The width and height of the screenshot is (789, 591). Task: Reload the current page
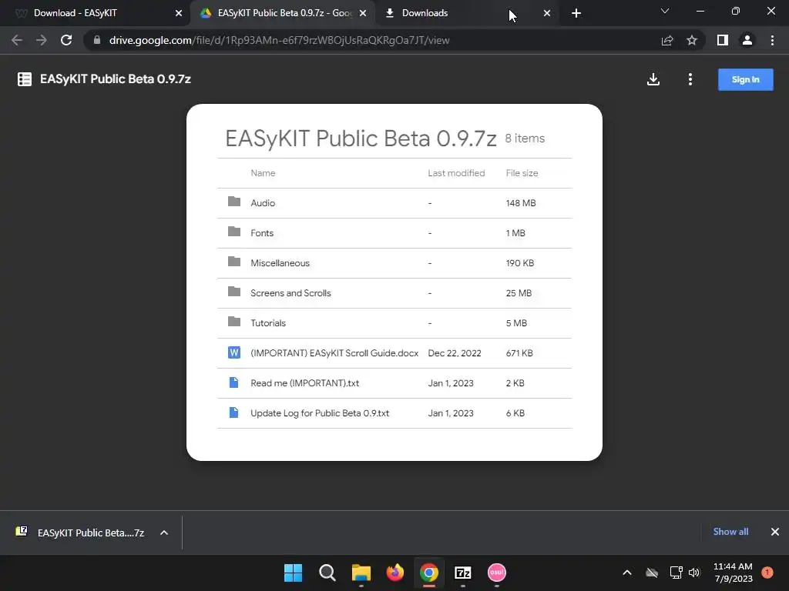[66, 40]
